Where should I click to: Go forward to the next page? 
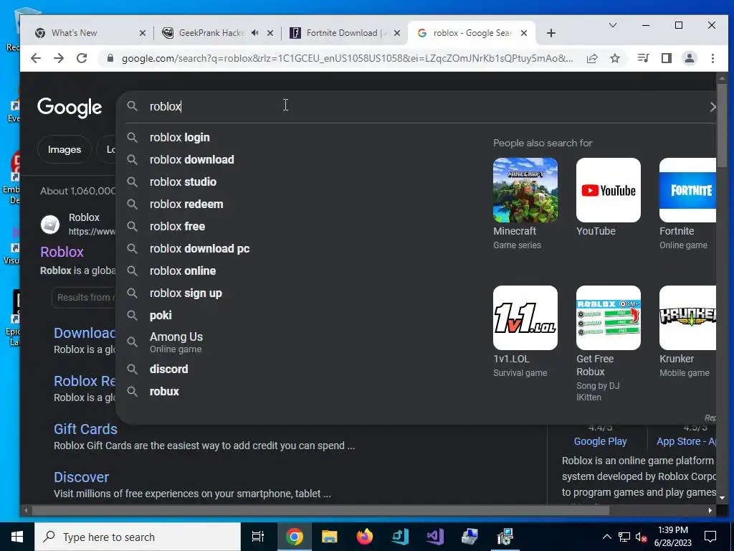tap(59, 58)
